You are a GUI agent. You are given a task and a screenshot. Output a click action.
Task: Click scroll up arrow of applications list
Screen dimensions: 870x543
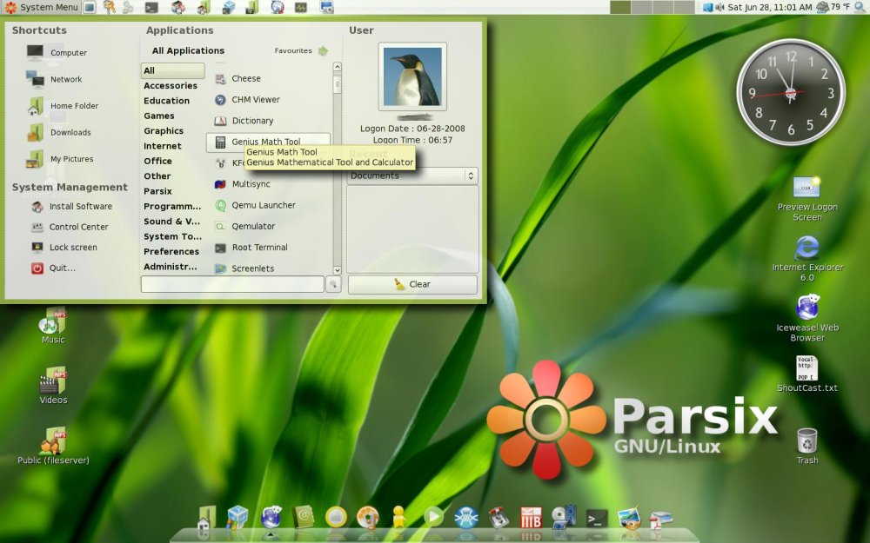pos(337,67)
